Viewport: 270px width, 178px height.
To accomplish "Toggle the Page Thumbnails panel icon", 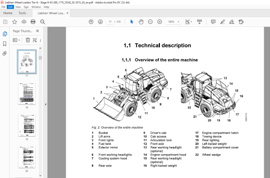I will (x=5, y=34).
